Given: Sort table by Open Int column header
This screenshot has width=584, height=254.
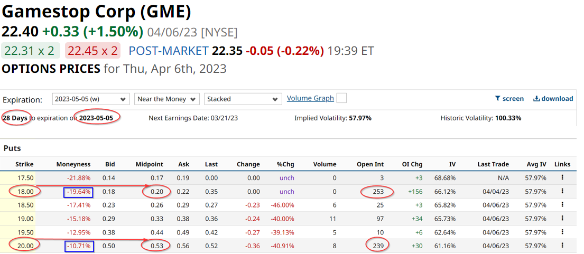Looking at the screenshot, I should [x=372, y=164].
